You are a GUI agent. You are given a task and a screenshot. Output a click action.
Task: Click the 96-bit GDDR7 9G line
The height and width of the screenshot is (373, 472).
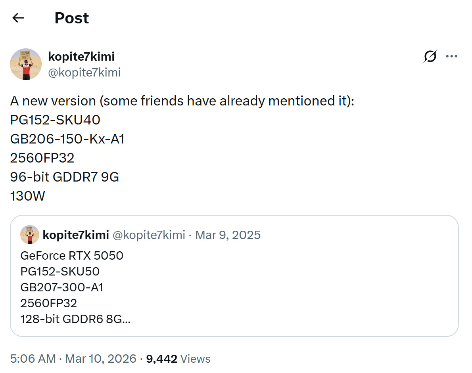[x=65, y=177]
